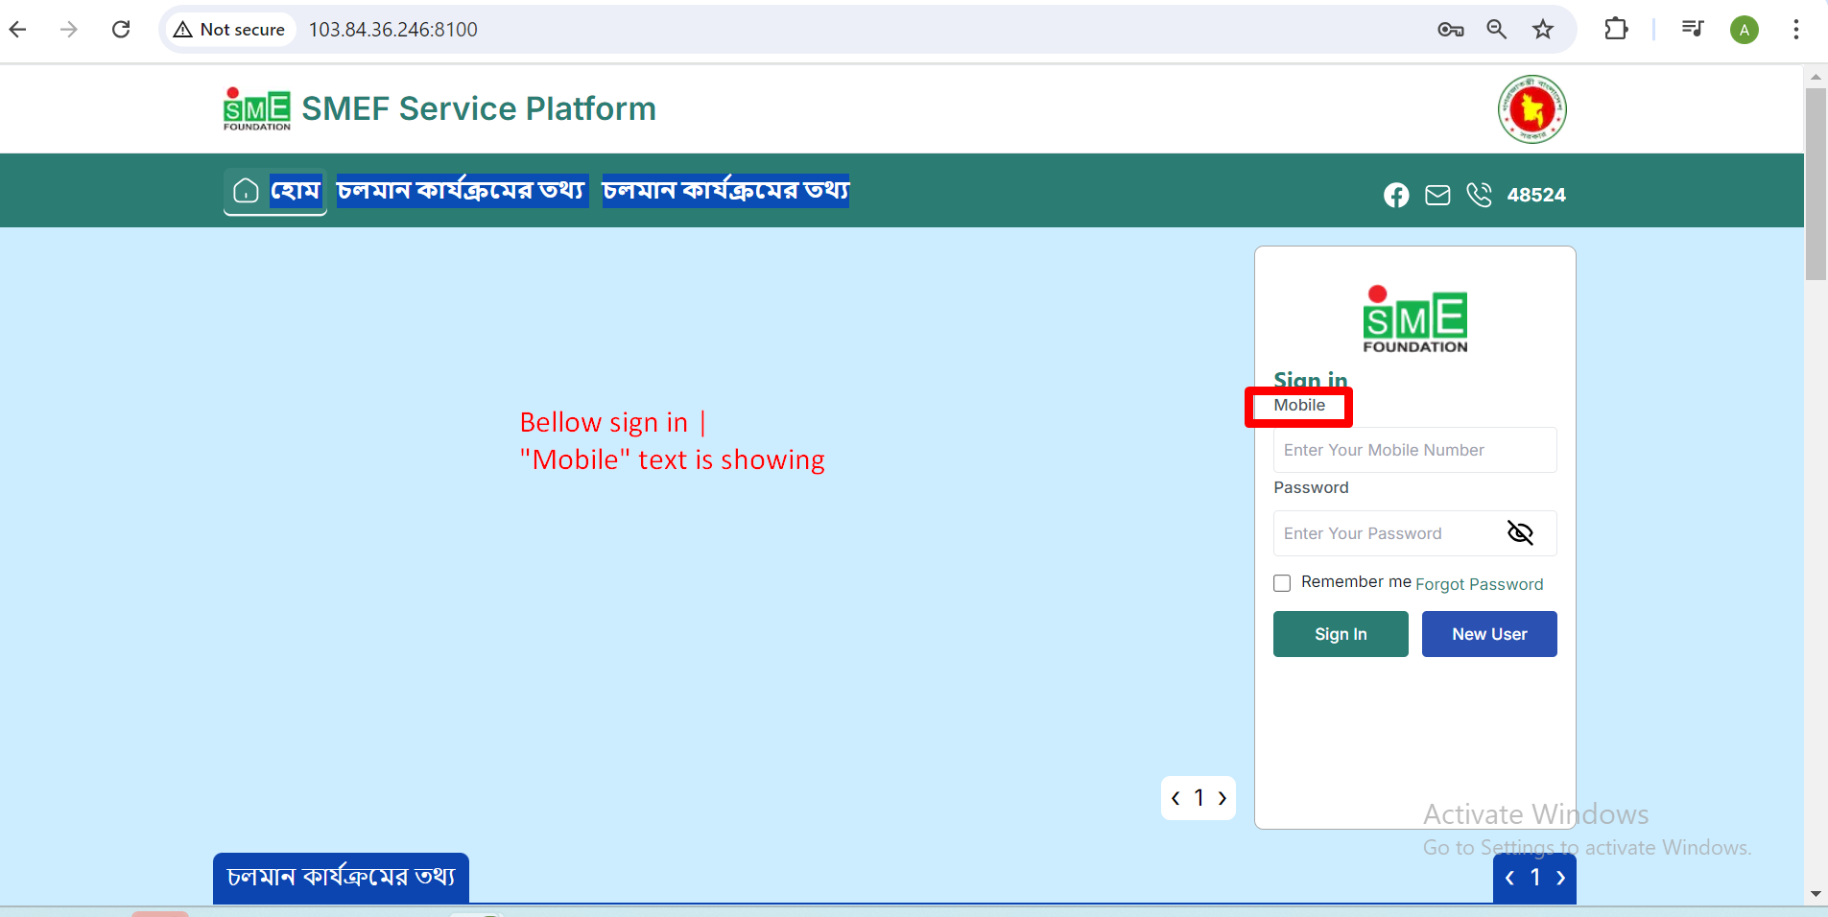Open the saved passwords key icon

point(1450,30)
